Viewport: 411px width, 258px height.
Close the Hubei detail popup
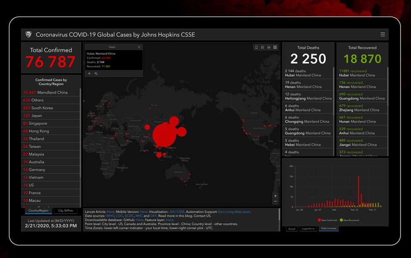coord(139,47)
